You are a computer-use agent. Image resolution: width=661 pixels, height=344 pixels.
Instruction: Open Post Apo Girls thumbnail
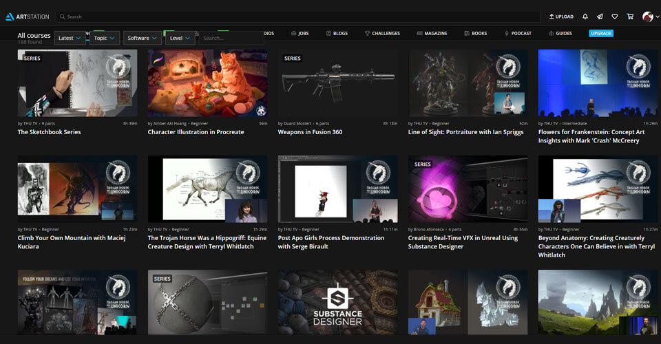point(337,189)
